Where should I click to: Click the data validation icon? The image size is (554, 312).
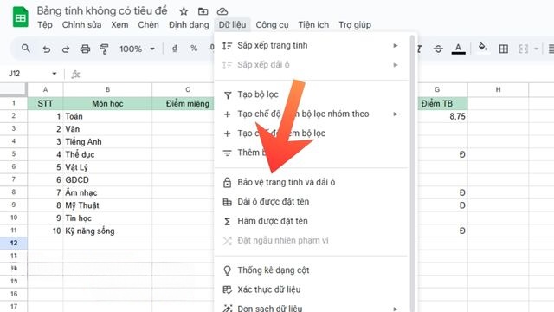tap(227, 289)
